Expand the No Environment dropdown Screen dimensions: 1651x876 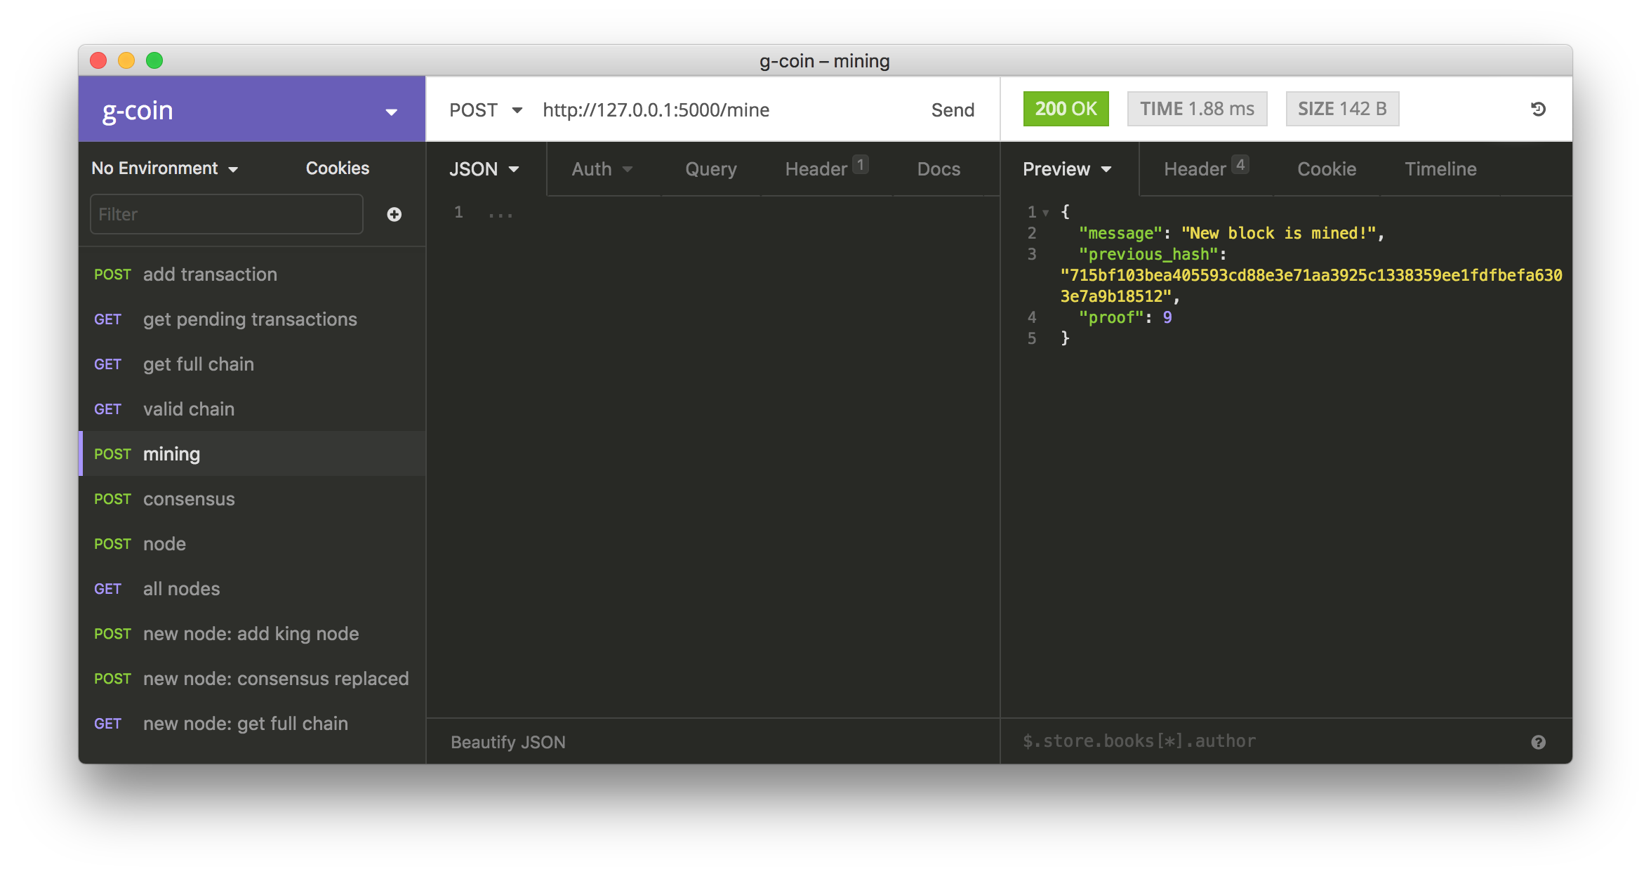165,168
